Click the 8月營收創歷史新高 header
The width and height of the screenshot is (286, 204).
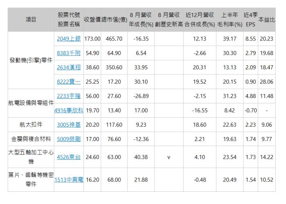tap(169, 19)
